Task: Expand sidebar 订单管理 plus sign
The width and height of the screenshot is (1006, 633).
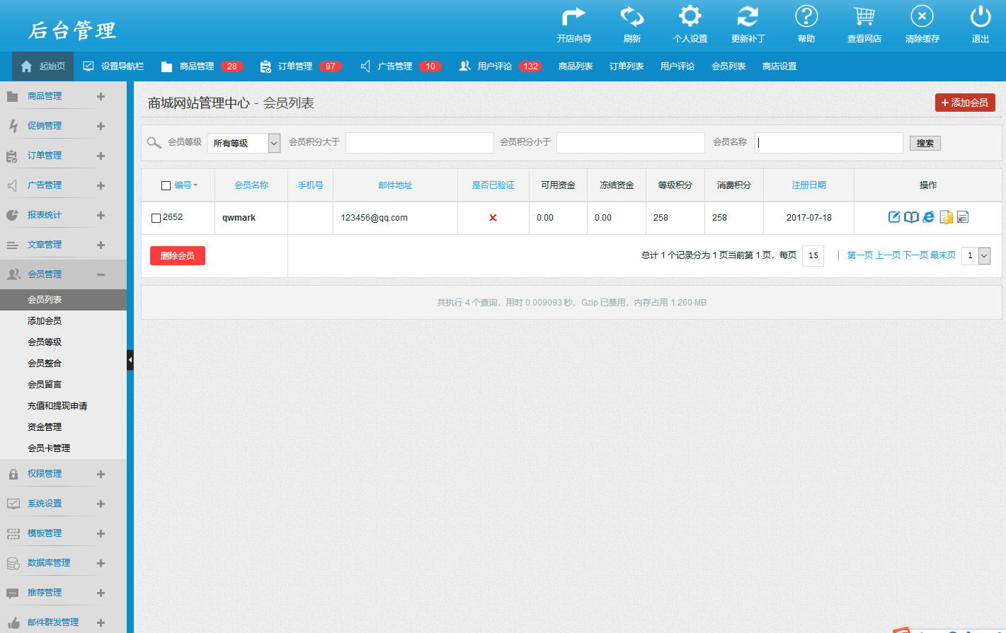Action: (101, 156)
